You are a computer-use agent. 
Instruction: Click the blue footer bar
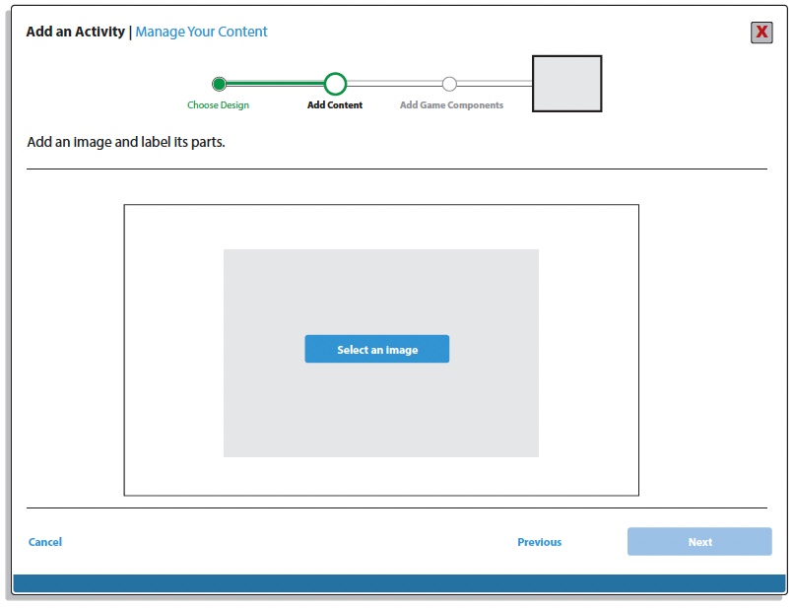point(399,583)
